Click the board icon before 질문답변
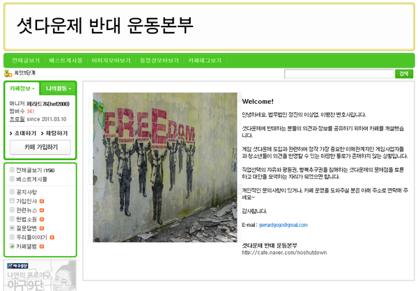This screenshot has height=291, width=418. point(12,228)
